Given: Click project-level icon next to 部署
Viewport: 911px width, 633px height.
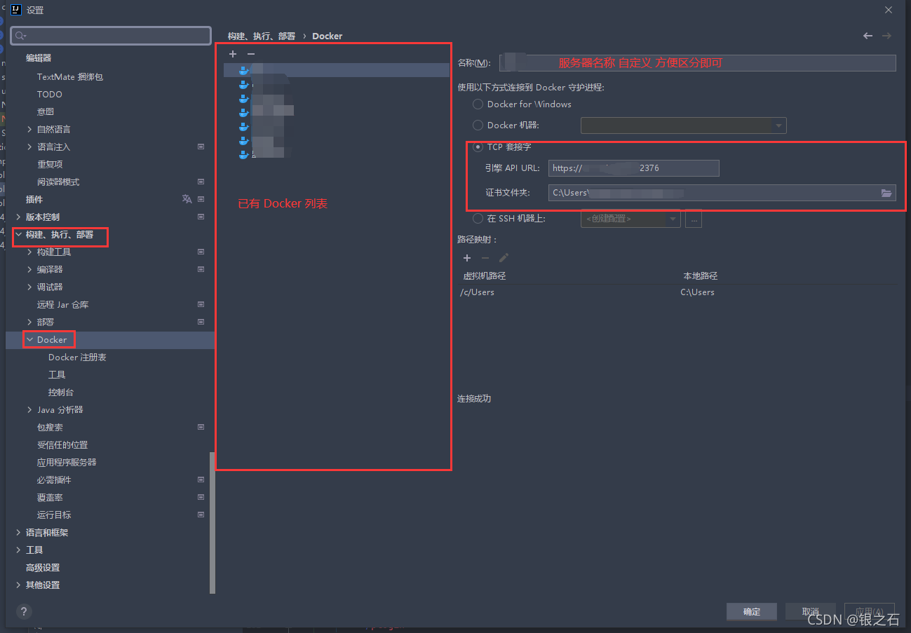Looking at the screenshot, I should pyautogui.click(x=201, y=322).
